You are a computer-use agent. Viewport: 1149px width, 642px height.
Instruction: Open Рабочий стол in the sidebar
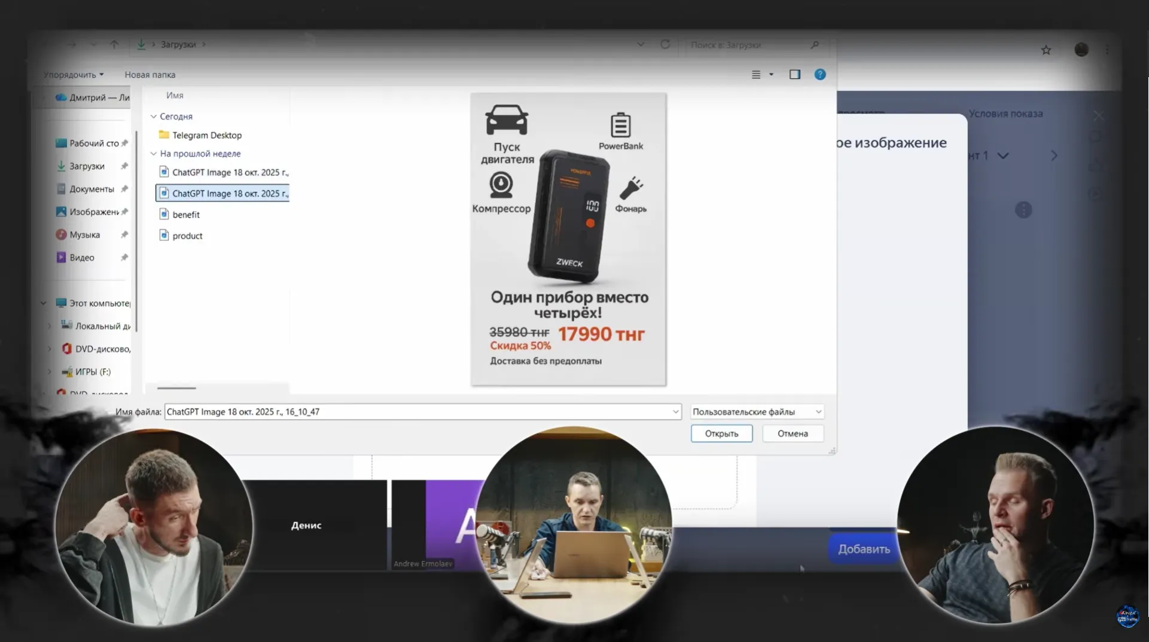click(x=95, y=143)
